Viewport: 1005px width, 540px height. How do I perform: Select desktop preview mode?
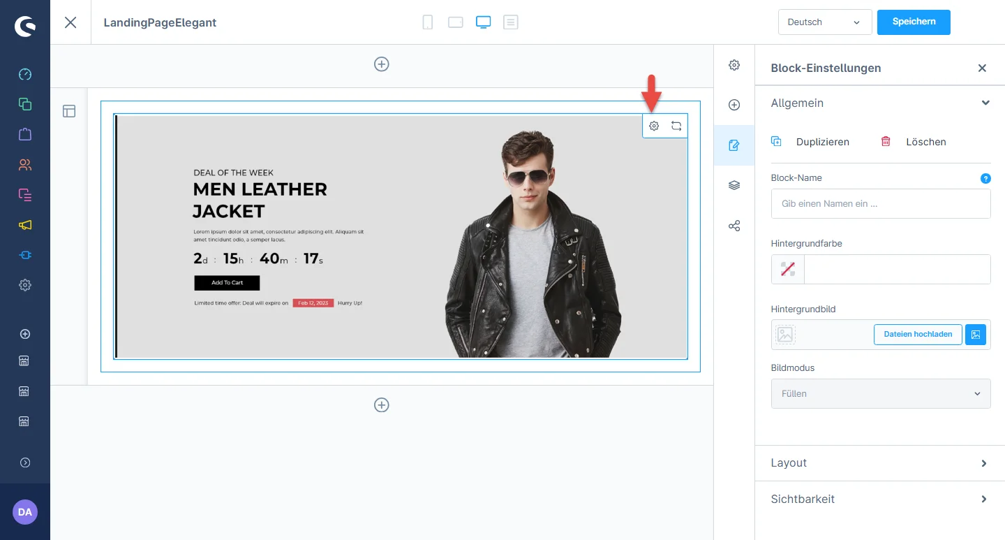point(483,22)
